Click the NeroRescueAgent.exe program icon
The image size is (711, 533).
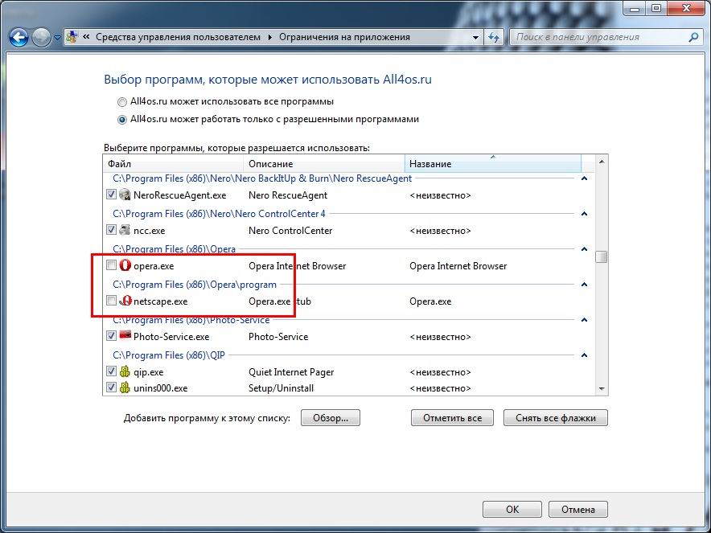click(125, 195)
